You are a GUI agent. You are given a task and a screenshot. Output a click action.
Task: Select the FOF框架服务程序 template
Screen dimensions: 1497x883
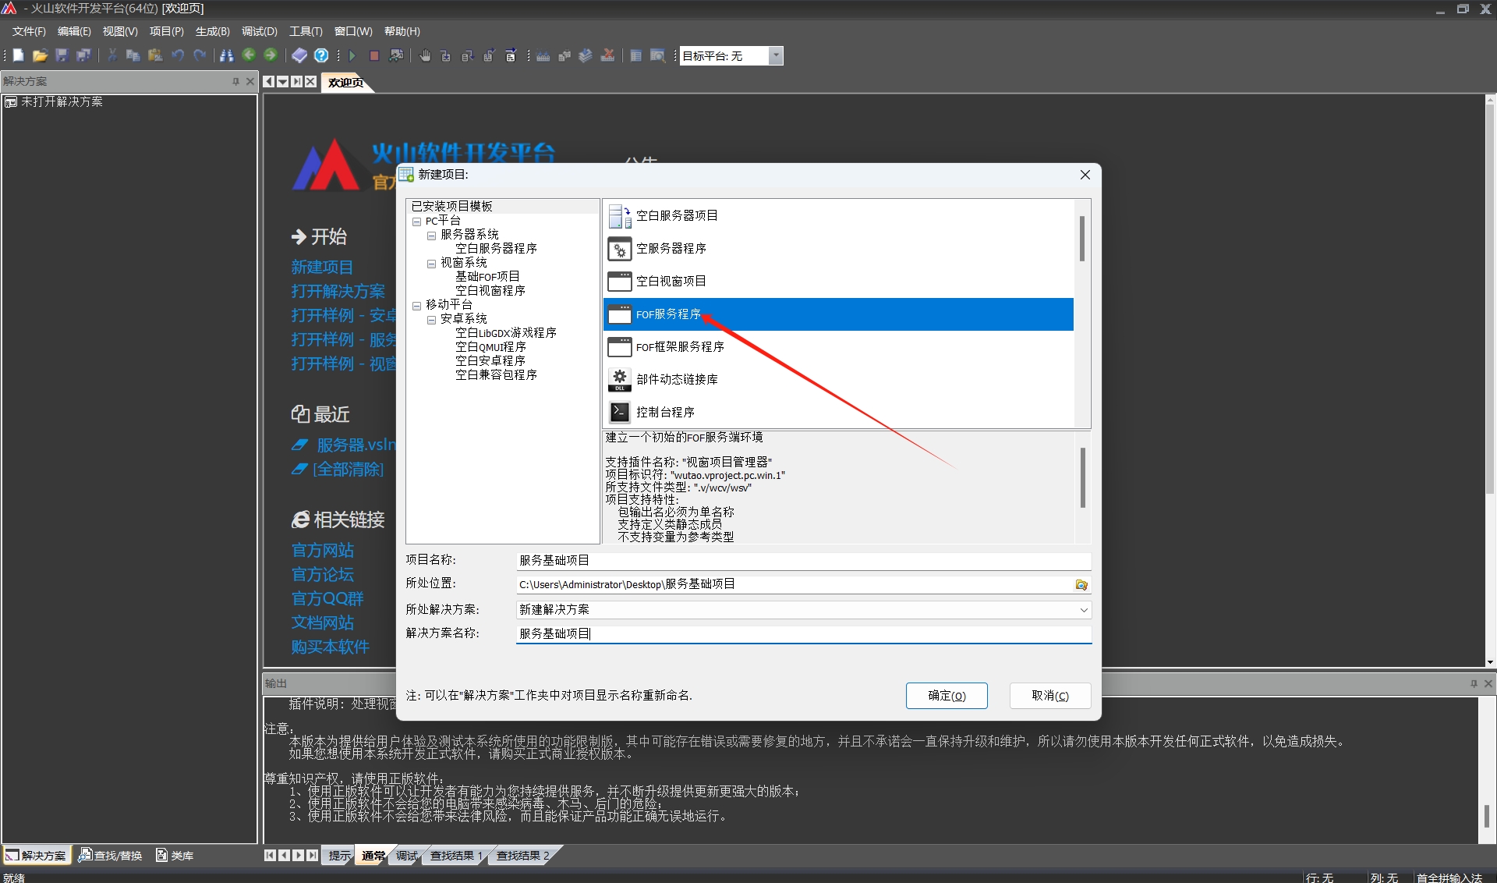[x=838, y=347]
